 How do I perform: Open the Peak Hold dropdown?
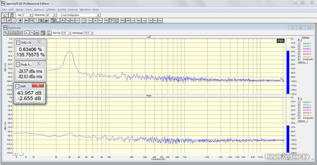(54, 15)
